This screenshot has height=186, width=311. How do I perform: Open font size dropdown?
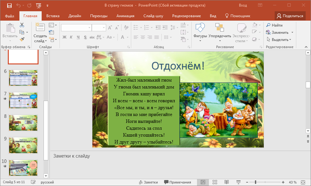point(104,28)
